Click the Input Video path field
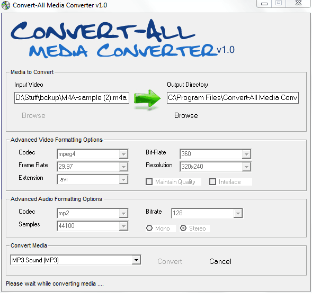This screenshot has width=312, height=293. click(72, 97)
